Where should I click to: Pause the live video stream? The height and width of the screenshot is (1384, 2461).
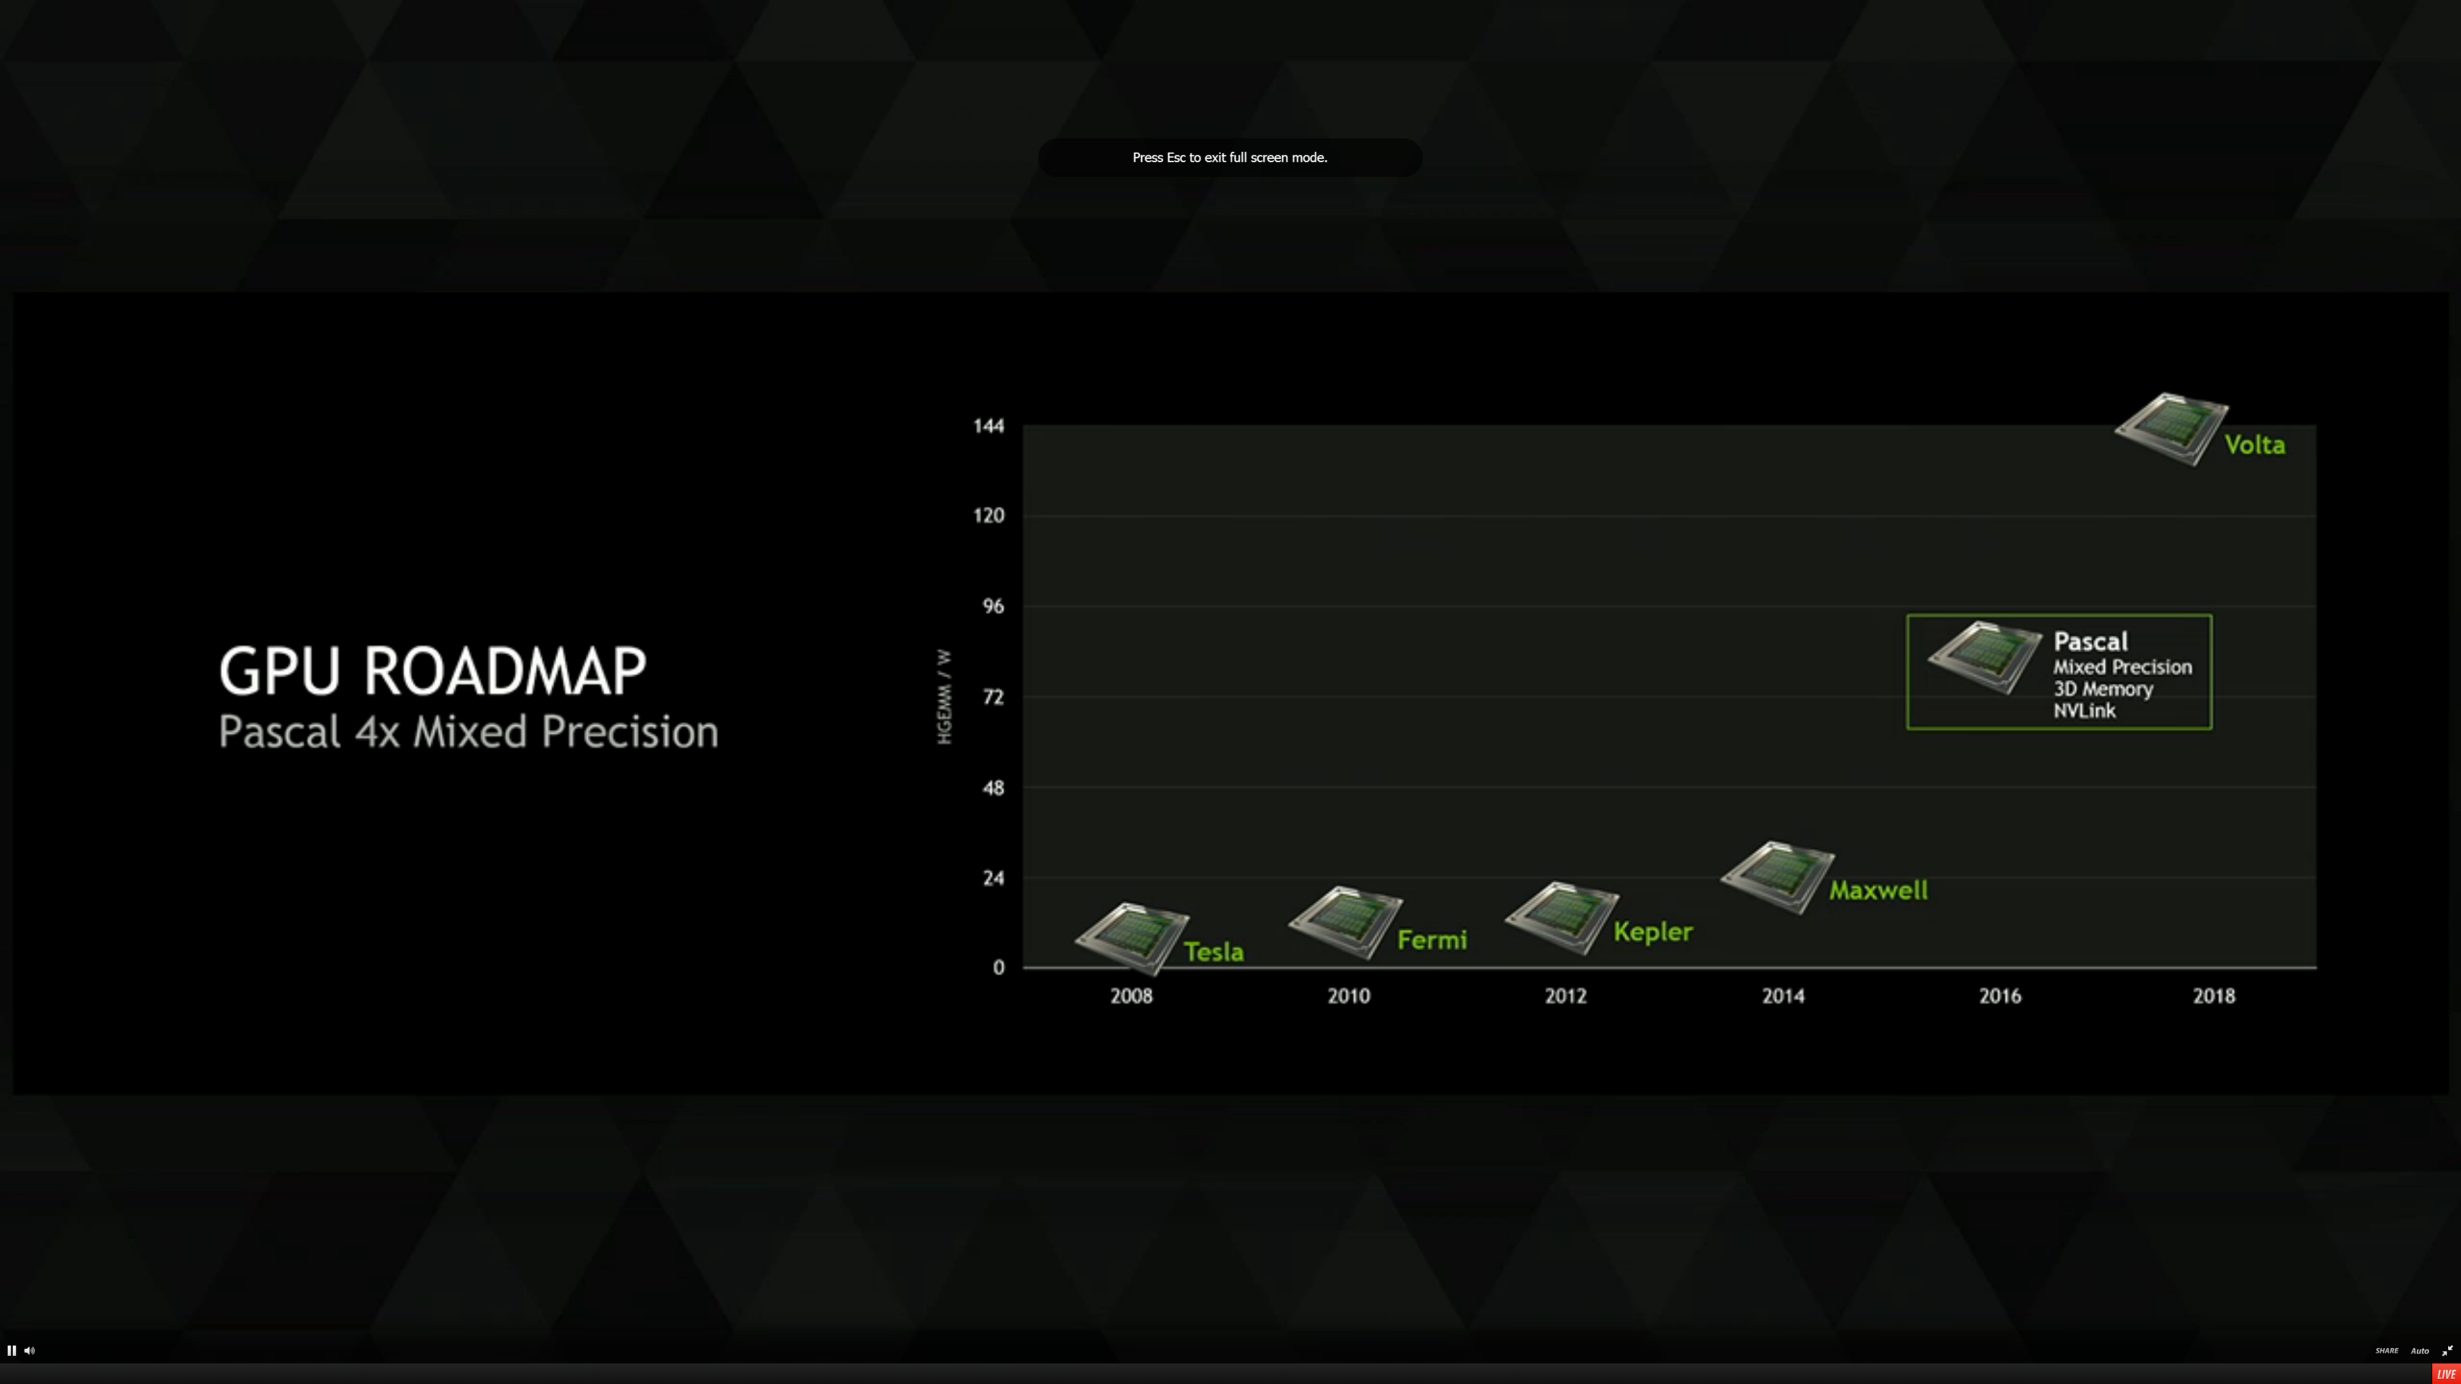[x=12, y=1349]
